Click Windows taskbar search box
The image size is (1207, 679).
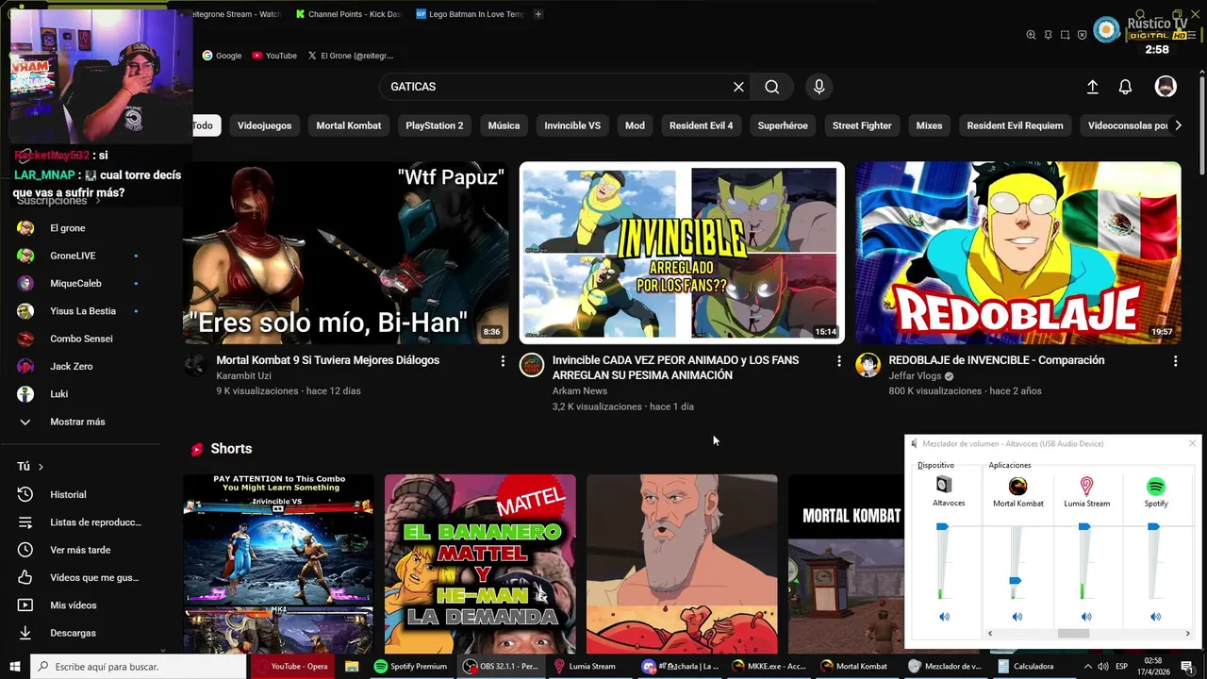pyautogui.click(x=140, y=667)
